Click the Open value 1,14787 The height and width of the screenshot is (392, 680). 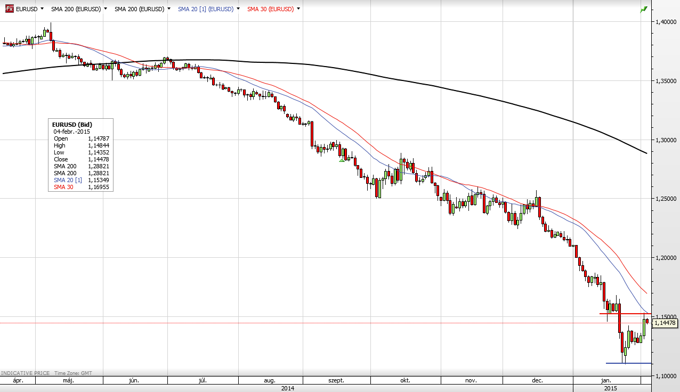(x=99, y=138)
